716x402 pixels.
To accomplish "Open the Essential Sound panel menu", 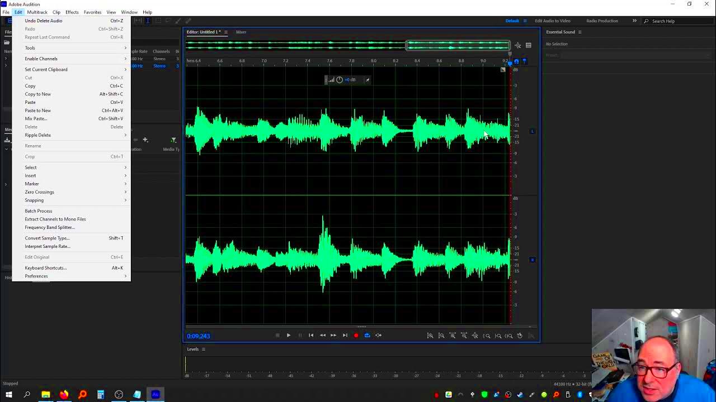I will click(x=579, y=32).
